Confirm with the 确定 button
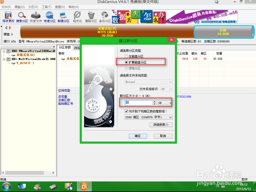Screen dimensions: 256x192 [138, 136]
